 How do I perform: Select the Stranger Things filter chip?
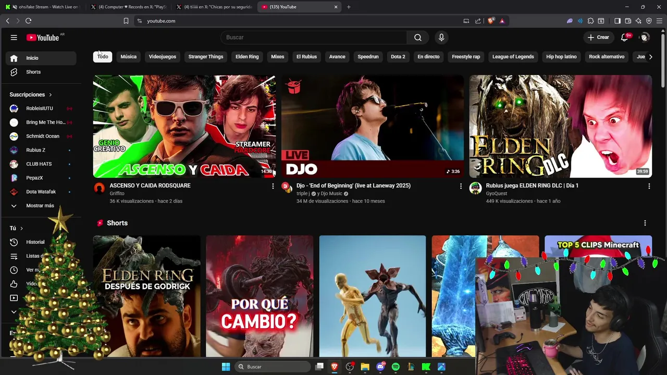(x=206, y=57)
